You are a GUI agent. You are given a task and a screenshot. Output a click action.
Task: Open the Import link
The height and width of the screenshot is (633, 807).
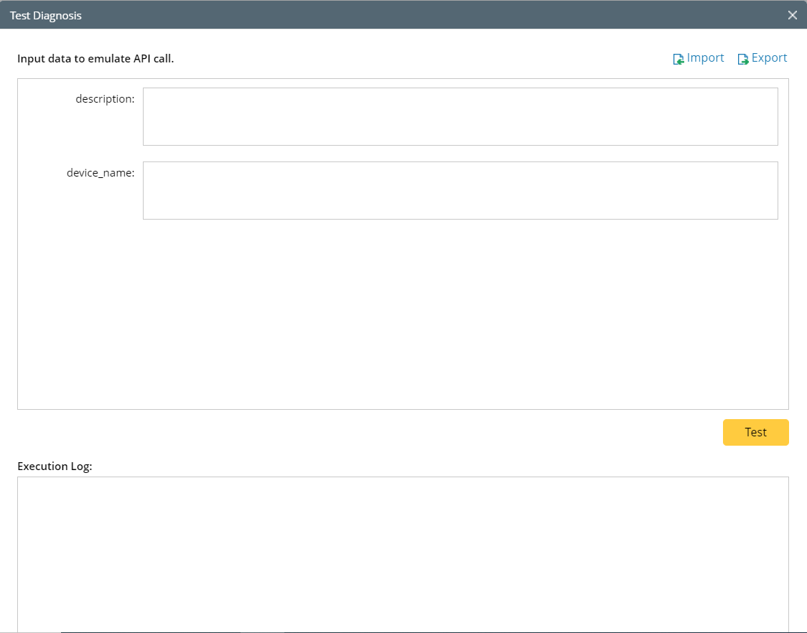(705, 58)
